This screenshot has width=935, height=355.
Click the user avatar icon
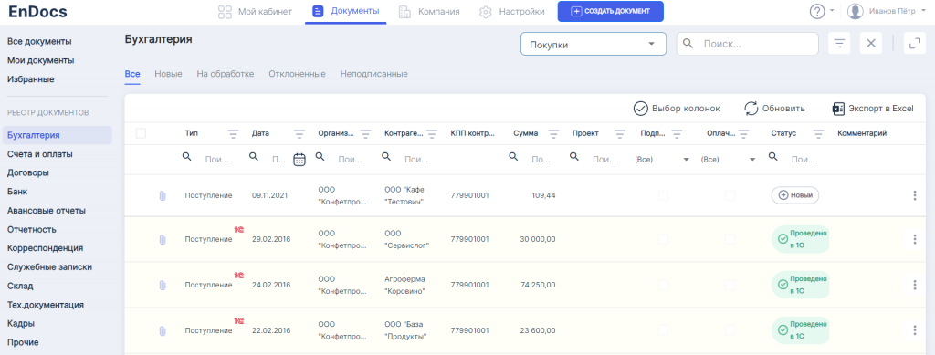point(855,11)
